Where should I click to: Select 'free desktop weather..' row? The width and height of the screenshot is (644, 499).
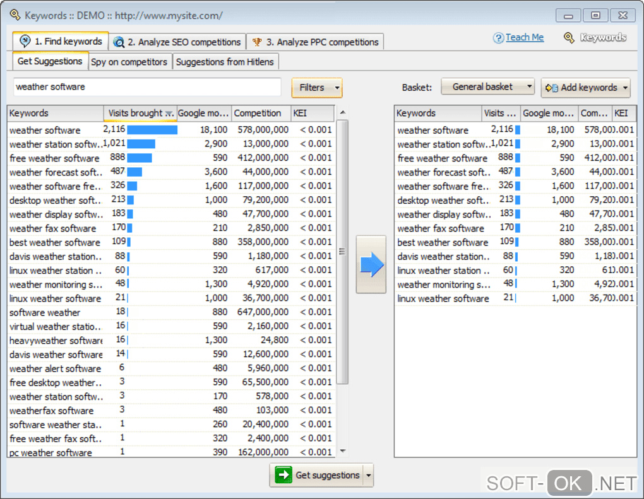(x=171, y=382)
